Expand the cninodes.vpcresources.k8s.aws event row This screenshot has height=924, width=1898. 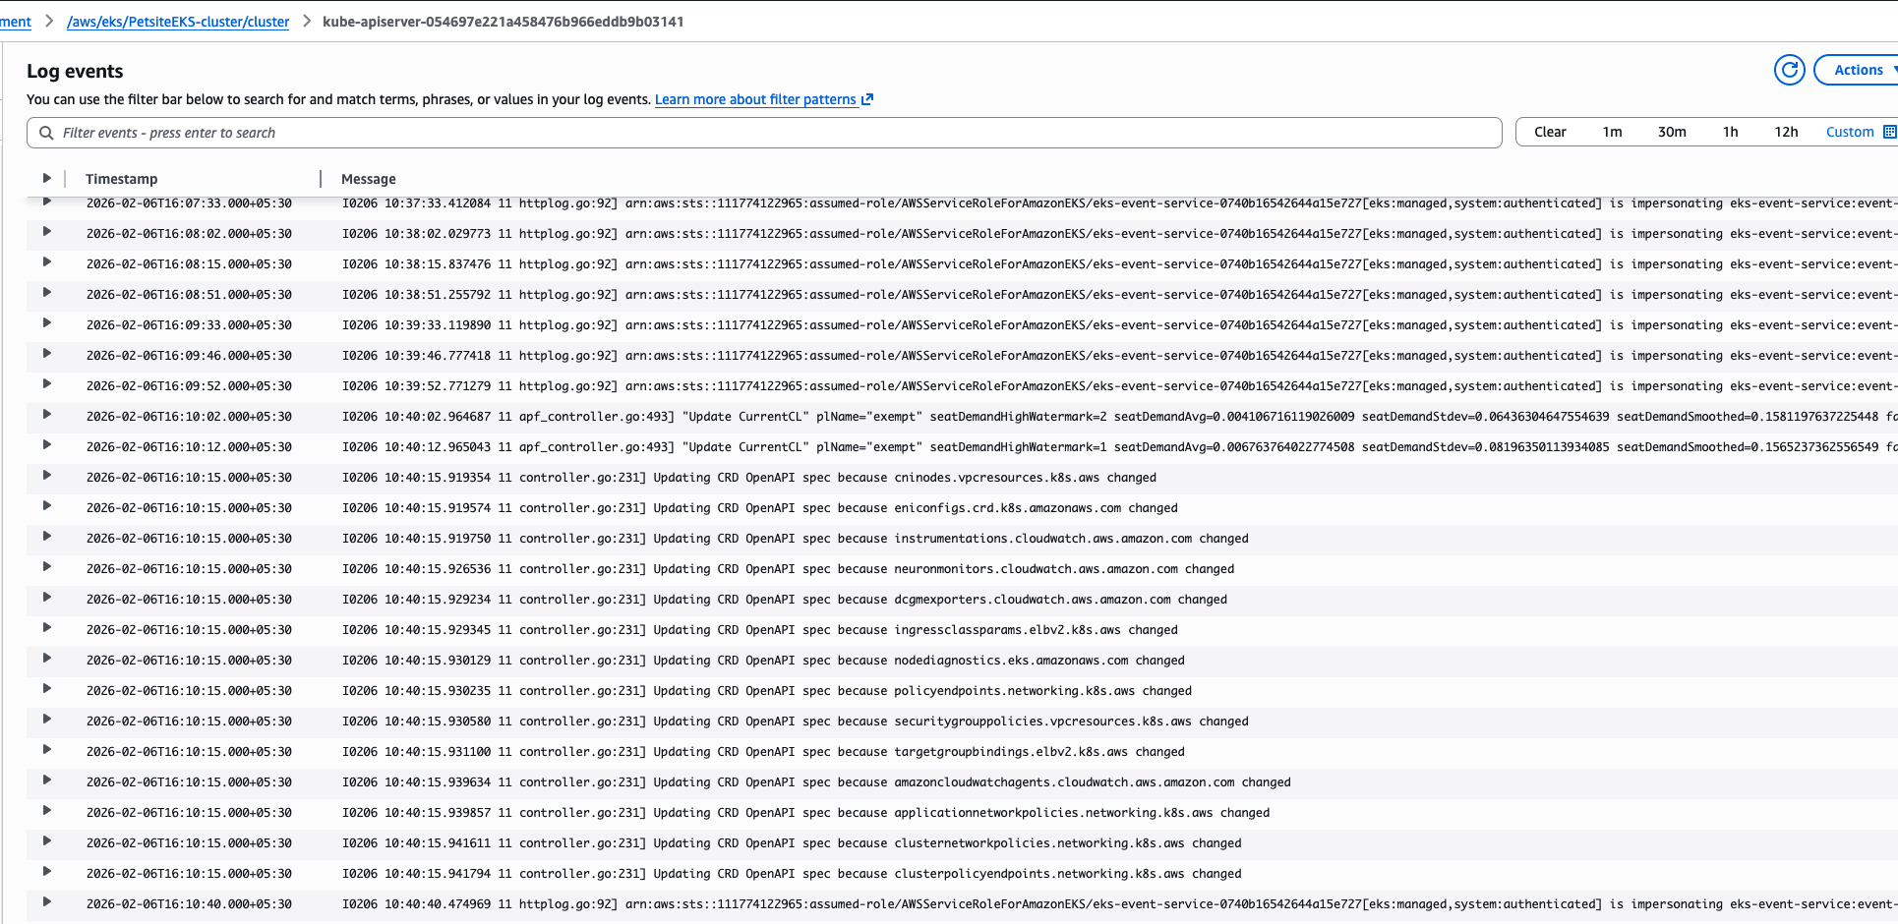(x=46, y=476)
